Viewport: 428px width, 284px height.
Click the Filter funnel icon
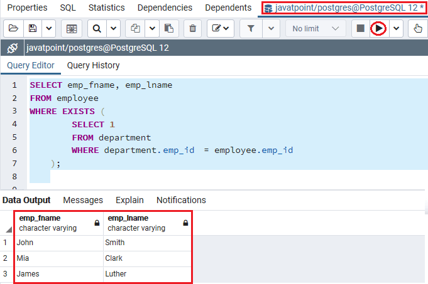251,28
